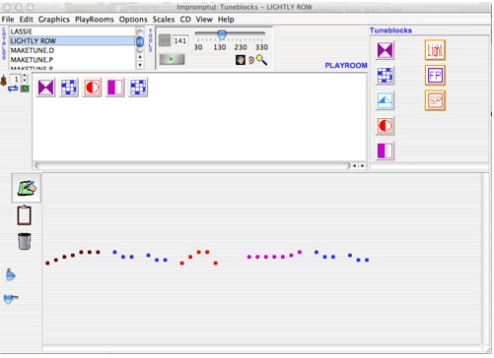Open the PlayRooms menu

[95, 20]
